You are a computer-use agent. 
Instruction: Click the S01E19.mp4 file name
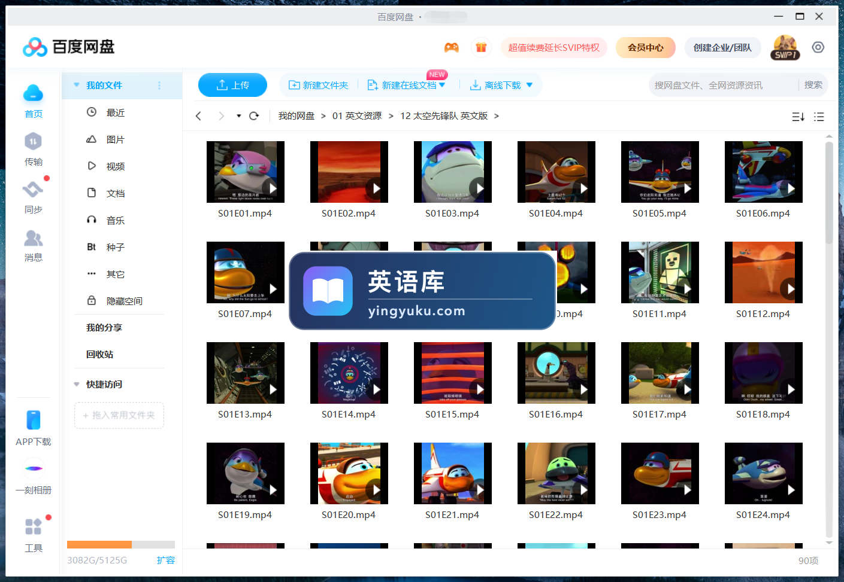tap(245, 515)
